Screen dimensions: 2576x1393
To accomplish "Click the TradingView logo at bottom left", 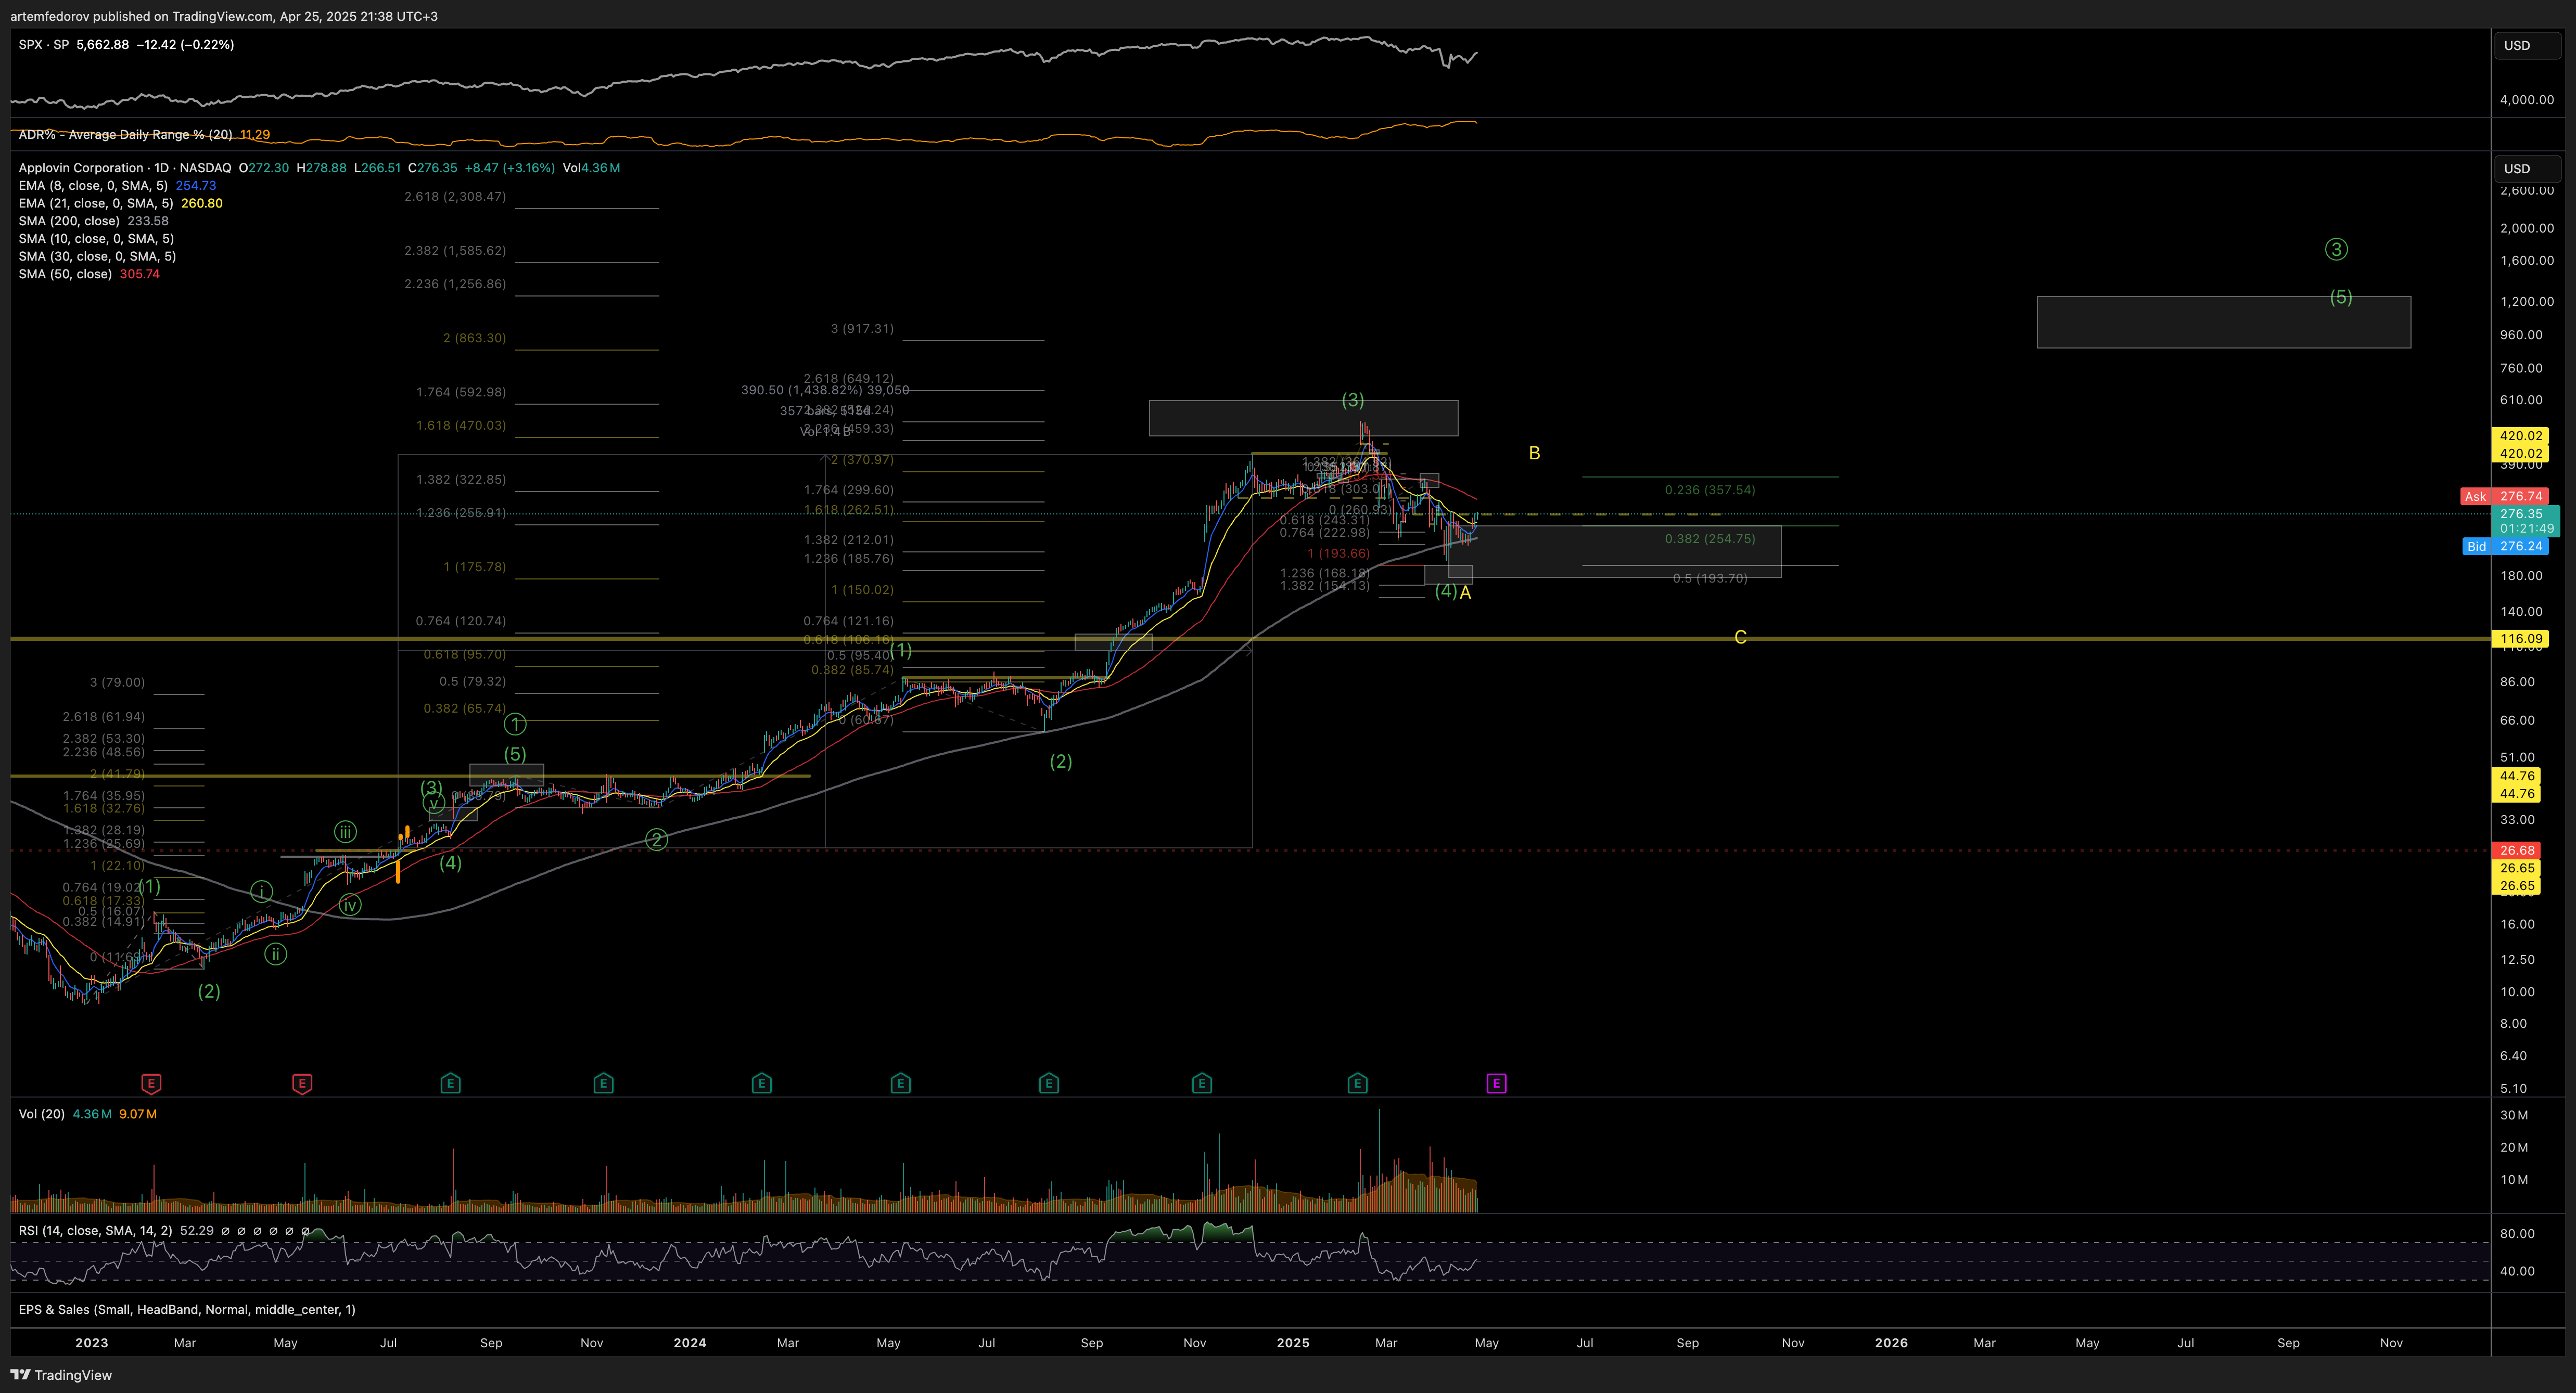I will (x=61, y=1375).
